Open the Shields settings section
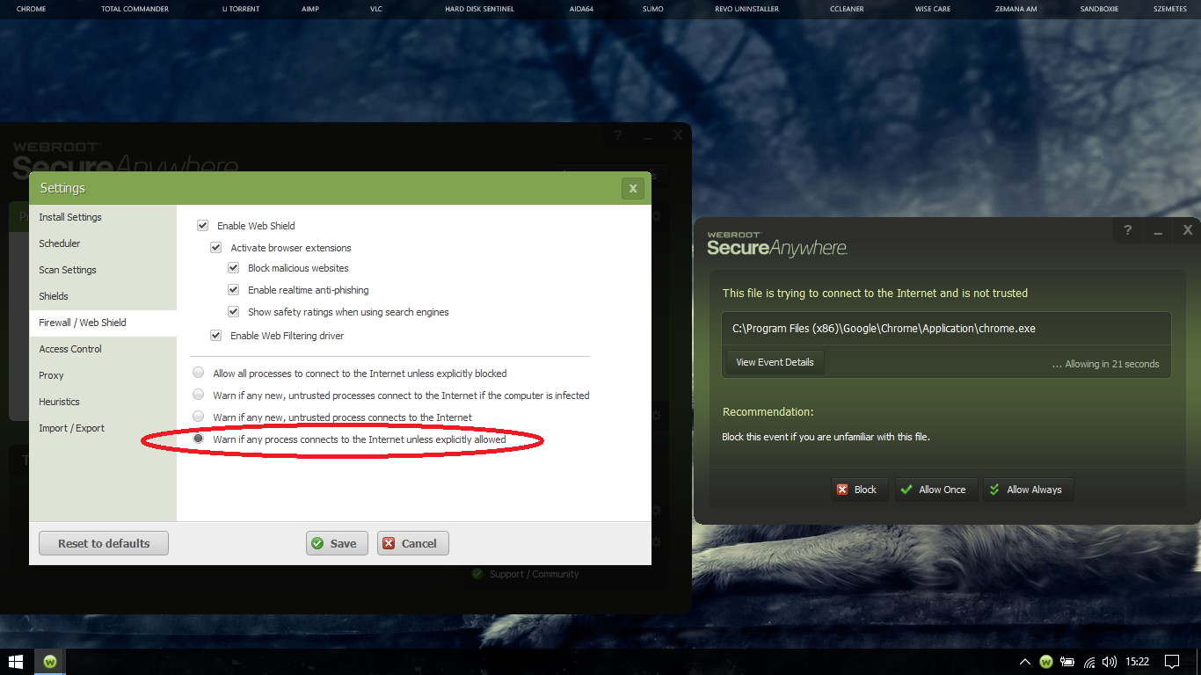This screenshot has height=675, width=1201. (103, 296)
